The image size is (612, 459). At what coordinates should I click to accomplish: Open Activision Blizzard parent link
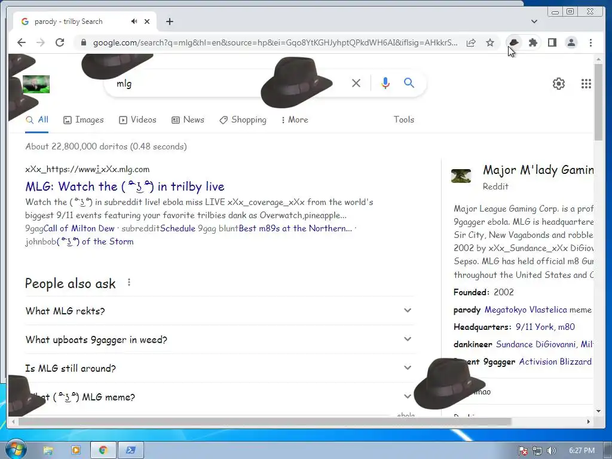555,362
